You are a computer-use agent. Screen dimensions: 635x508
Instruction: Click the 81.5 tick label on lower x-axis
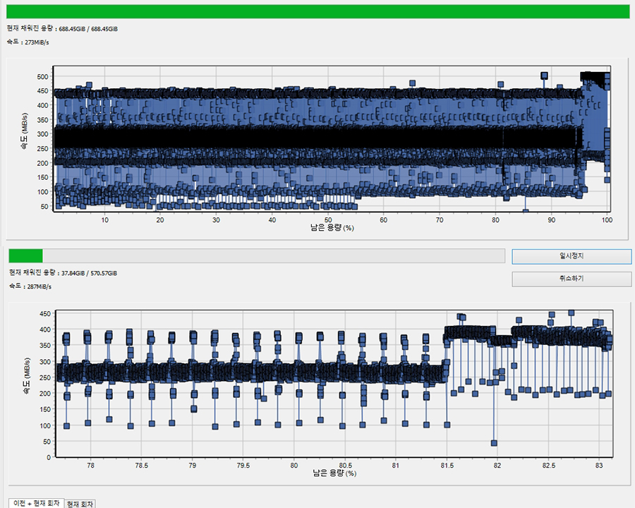tap(446, 466)
